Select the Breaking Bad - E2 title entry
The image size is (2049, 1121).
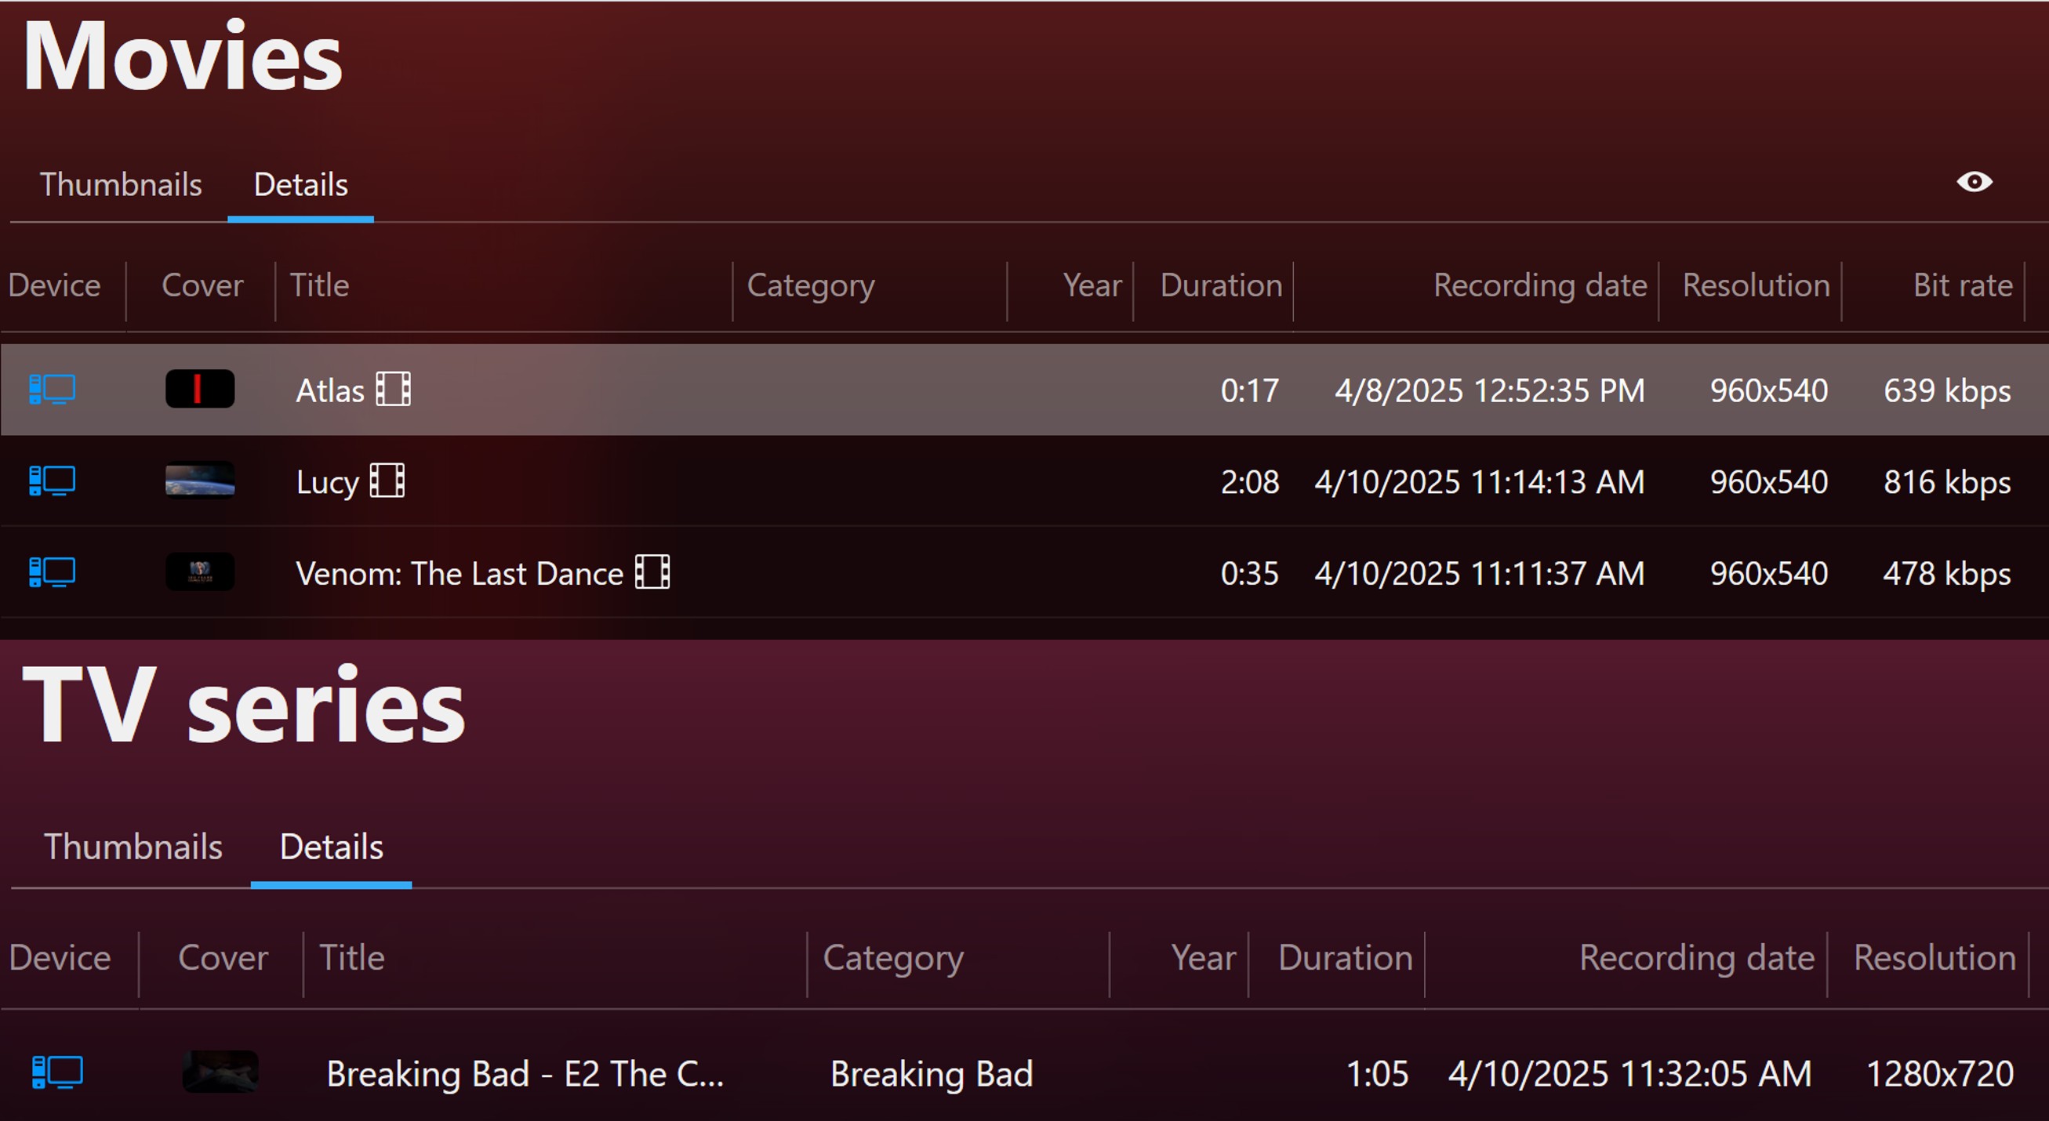(x=525, y=1074)
